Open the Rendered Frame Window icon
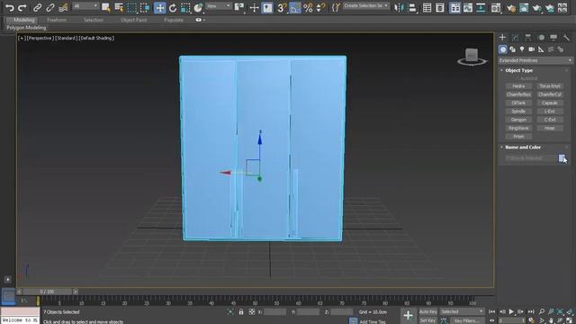 (524, 7)
